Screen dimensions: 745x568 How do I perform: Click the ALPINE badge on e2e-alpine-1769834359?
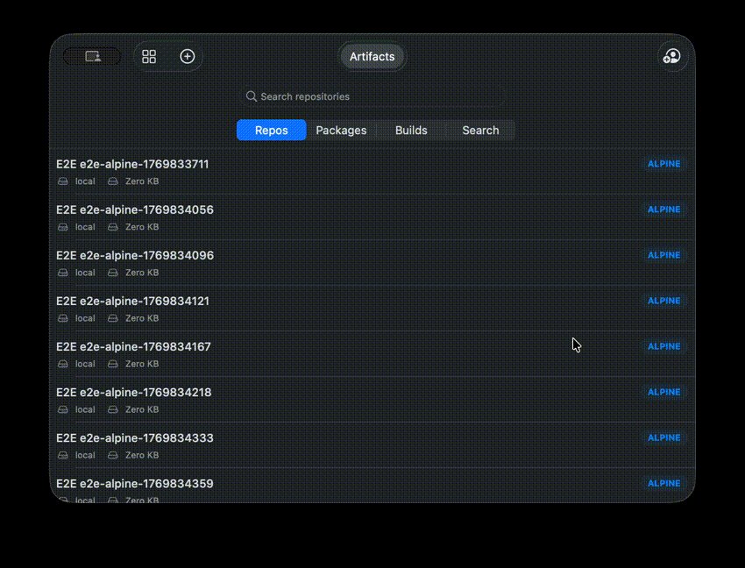coord(663,483)
